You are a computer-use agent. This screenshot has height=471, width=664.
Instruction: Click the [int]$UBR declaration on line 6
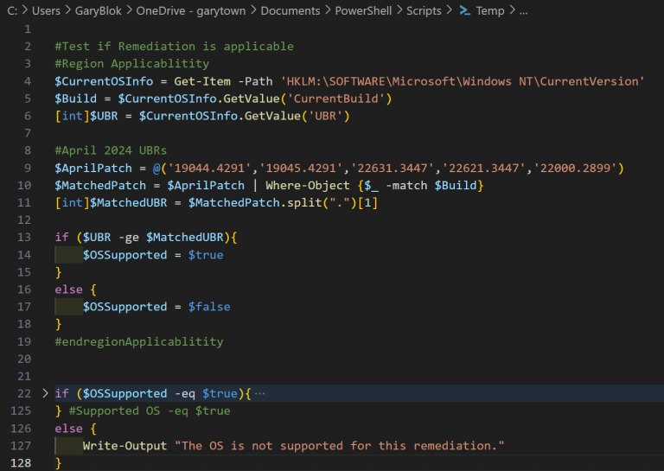pyautogui.click(x=86, y=116)
